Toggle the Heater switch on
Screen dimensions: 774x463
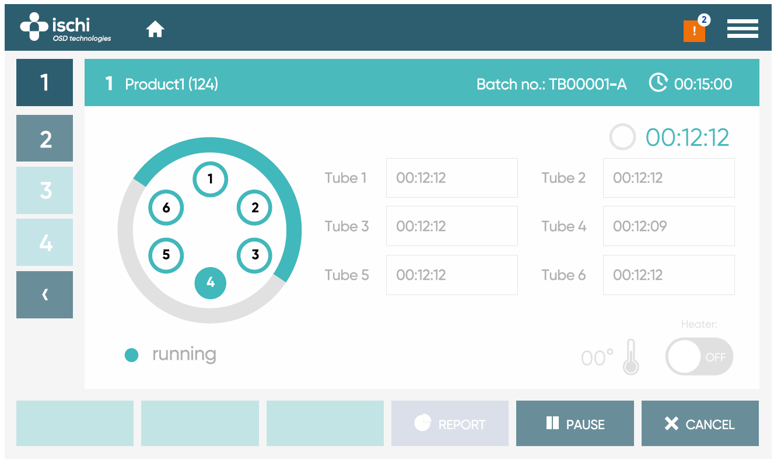click(x=699, y=356)
